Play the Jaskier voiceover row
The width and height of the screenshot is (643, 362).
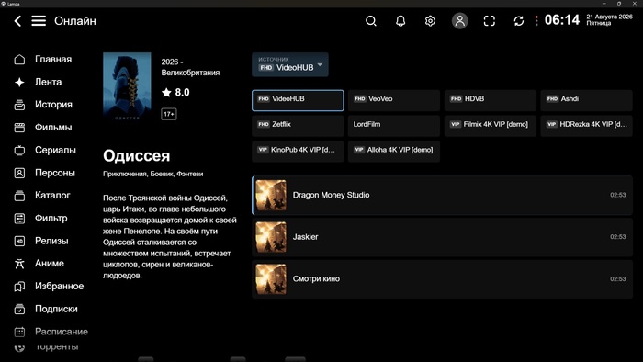pyautogui.click(x=442, y=237)
